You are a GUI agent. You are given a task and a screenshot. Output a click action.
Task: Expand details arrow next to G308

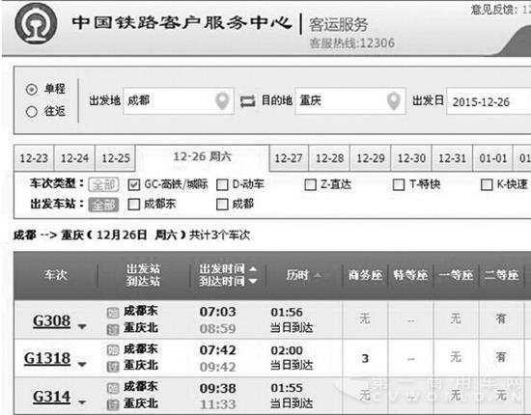click(x=82, y=326)
